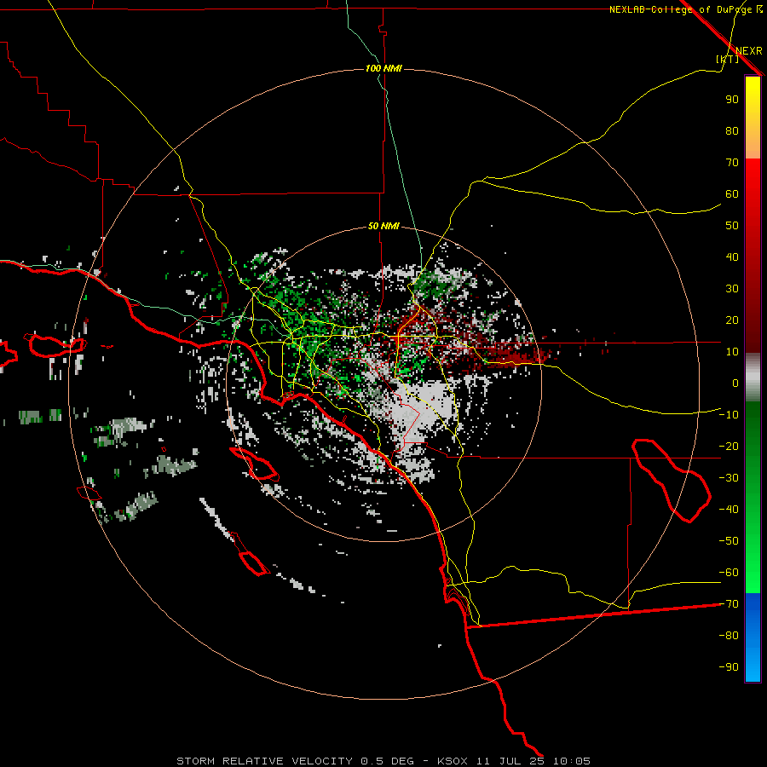Click the -80 tick label on the scale
This screenshot has height=767, width=767.
pyautogui.click(x=729, y=636)
